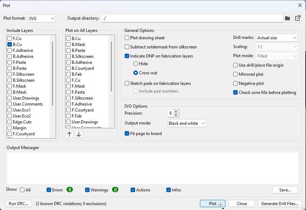Click the green Warnings count badge

116,189
